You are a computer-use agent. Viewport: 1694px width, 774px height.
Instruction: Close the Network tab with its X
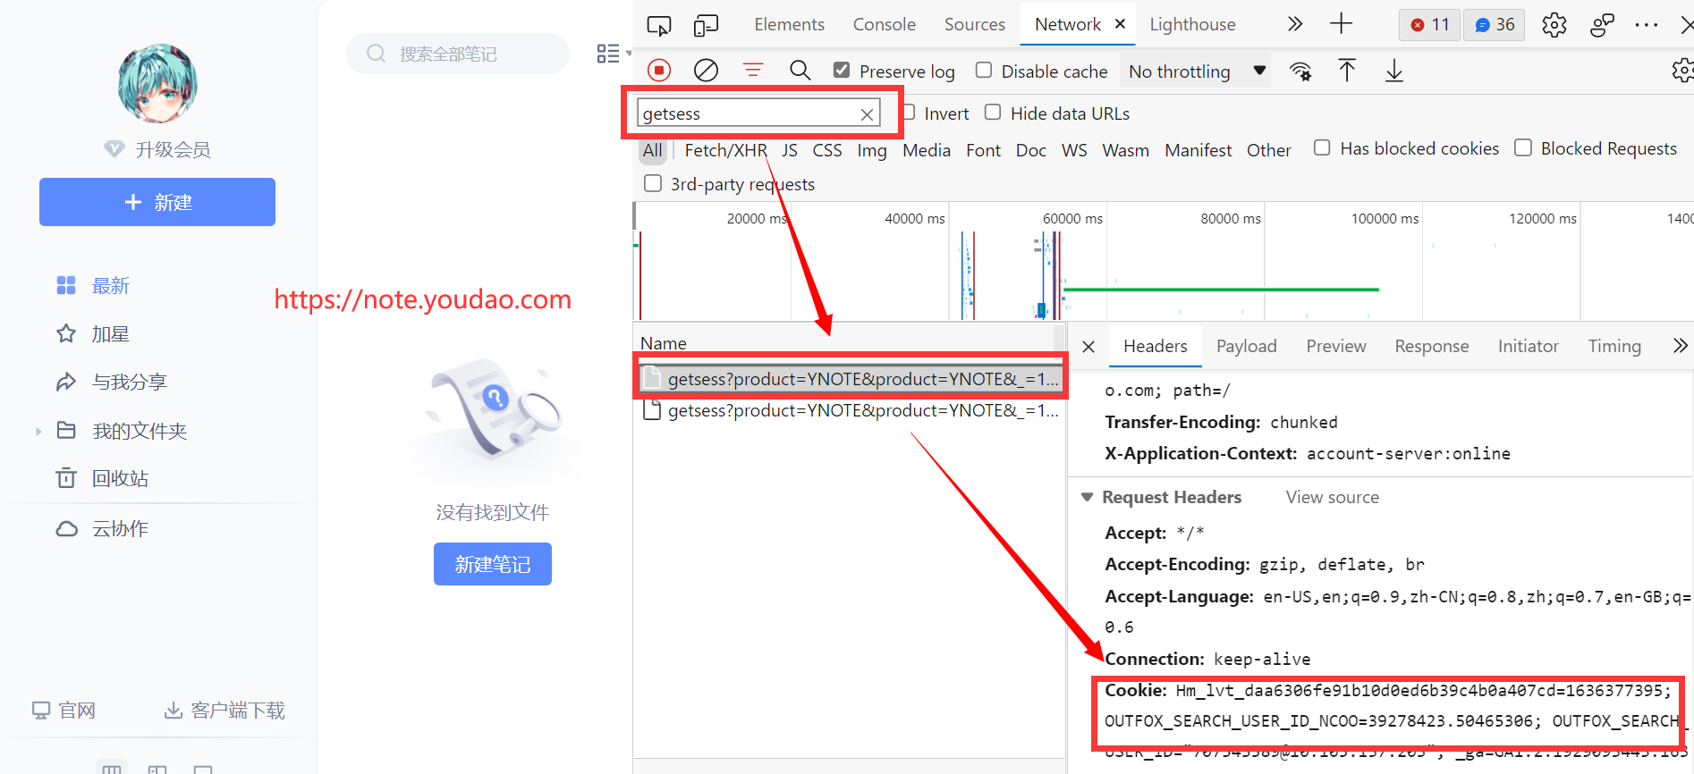pos(1120,24)
